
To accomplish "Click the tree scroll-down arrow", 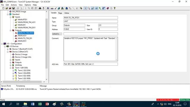I will pos(47,79).
